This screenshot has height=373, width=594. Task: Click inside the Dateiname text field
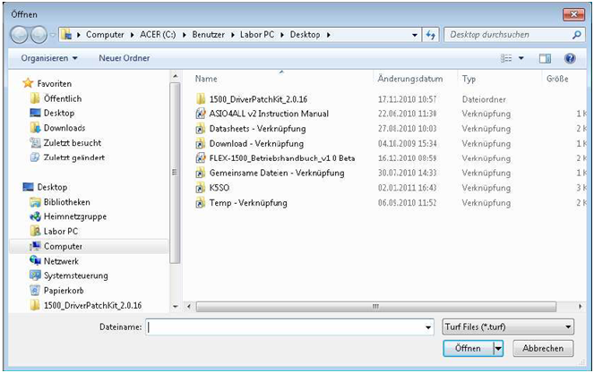pos(285,327)
